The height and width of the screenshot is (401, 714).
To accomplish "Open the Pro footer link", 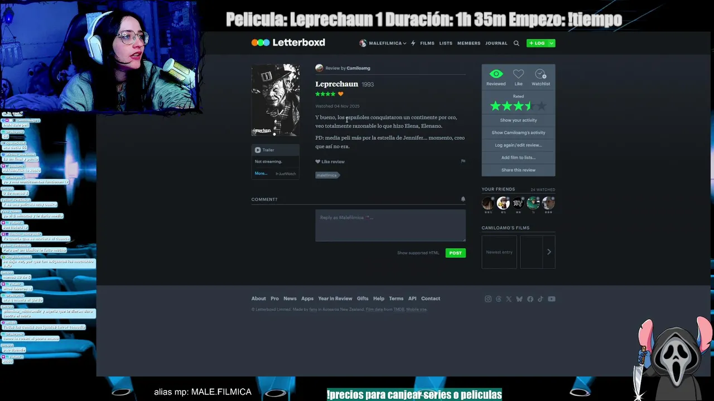I will (x=274, y=299).
